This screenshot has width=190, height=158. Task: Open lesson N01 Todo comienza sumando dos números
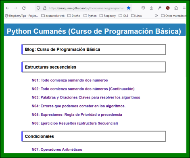(x=70, y=80)
